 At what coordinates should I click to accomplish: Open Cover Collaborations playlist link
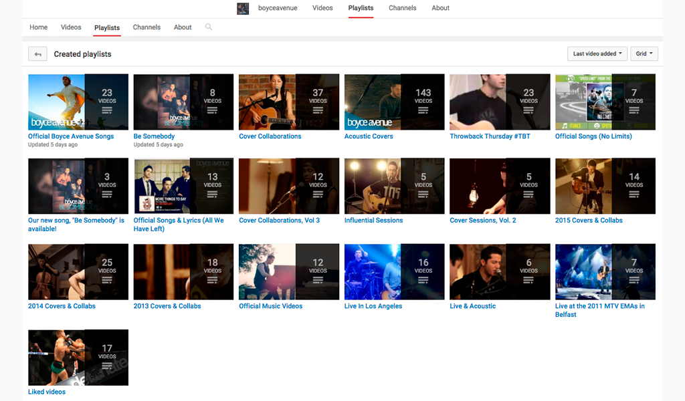[270, 136]
